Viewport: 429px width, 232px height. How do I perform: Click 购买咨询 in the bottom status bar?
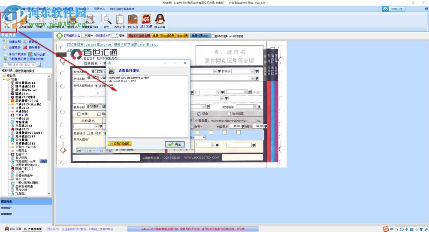tap(12, 229)
